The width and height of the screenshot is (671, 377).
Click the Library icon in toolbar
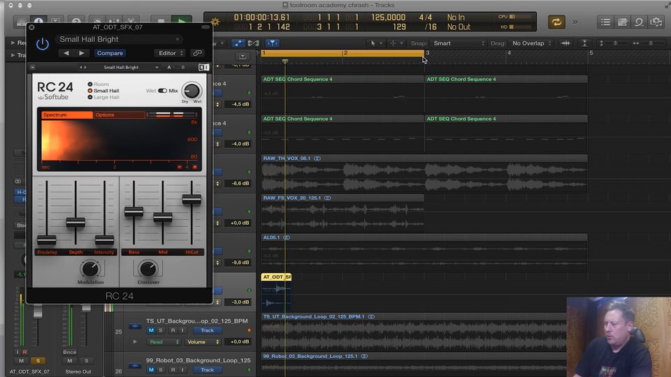tap(22, 20)
